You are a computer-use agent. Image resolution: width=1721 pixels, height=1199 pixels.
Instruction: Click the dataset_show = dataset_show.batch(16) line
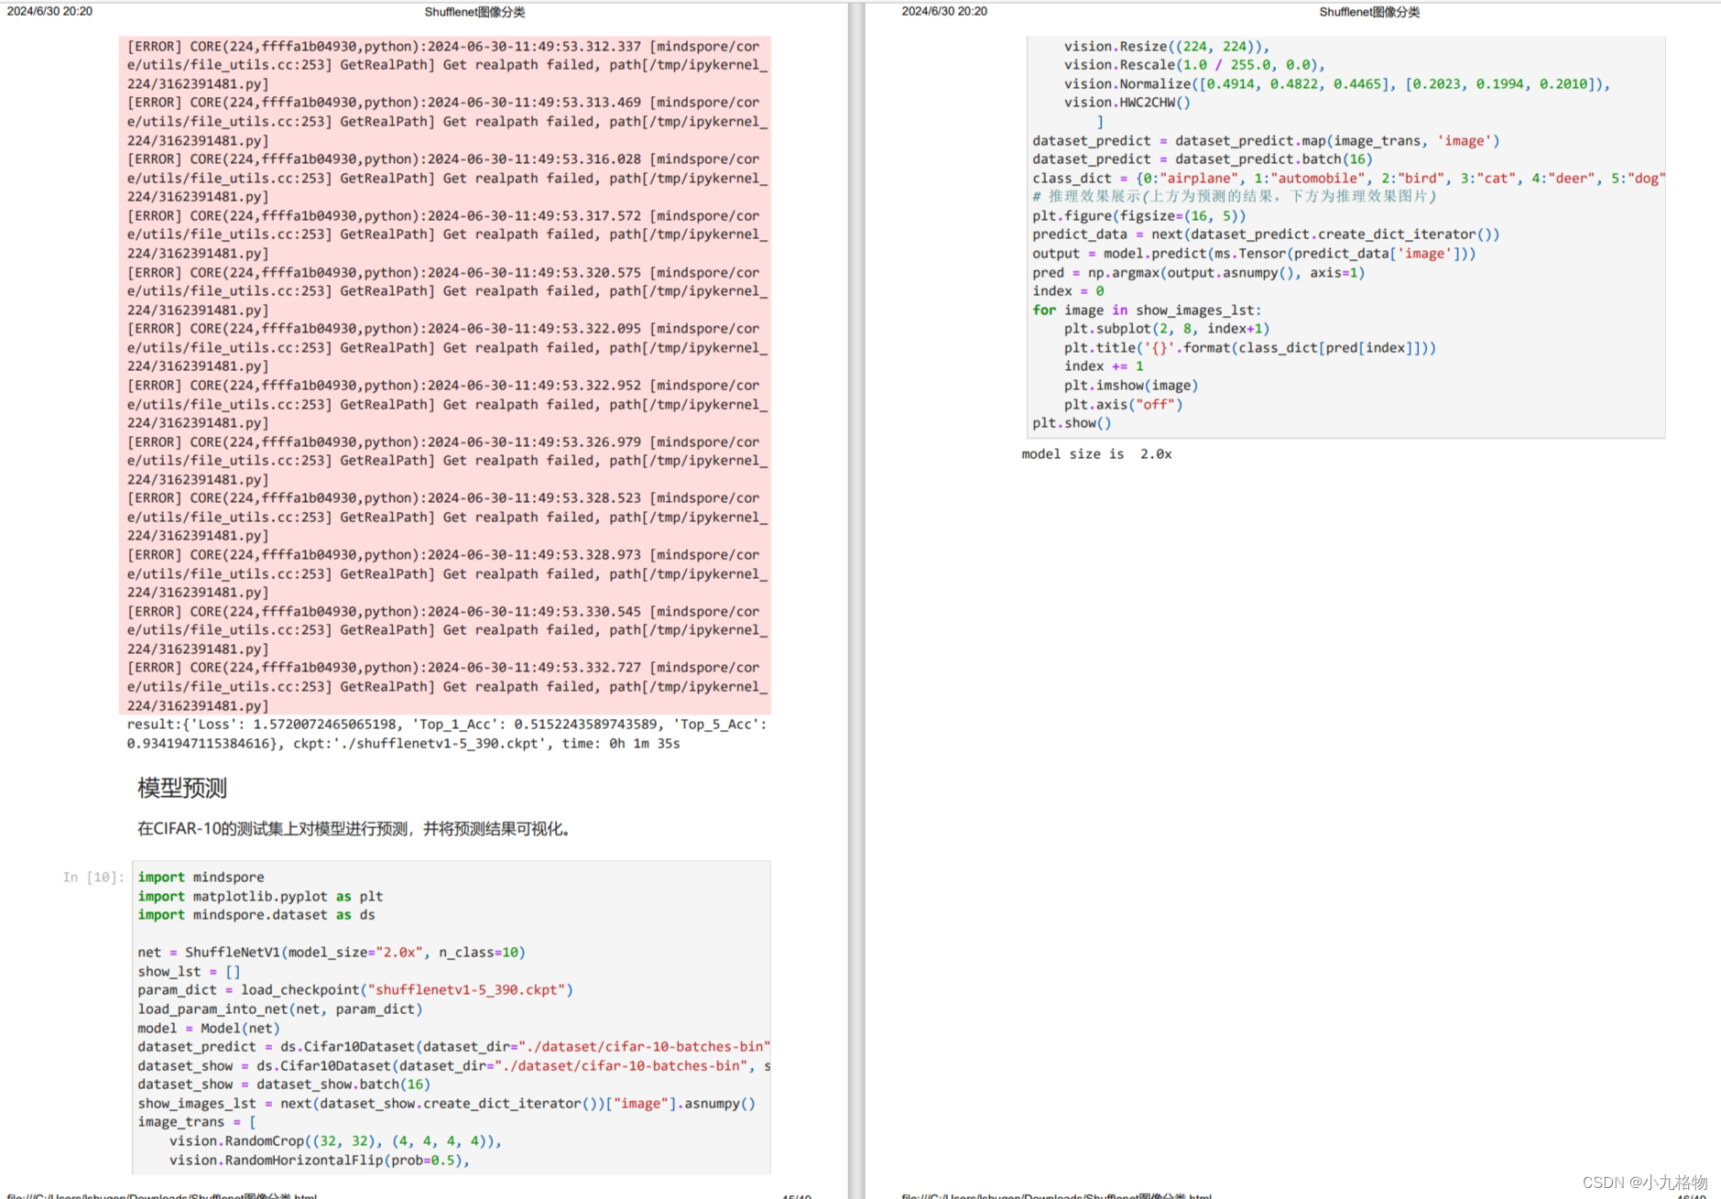284,1085
